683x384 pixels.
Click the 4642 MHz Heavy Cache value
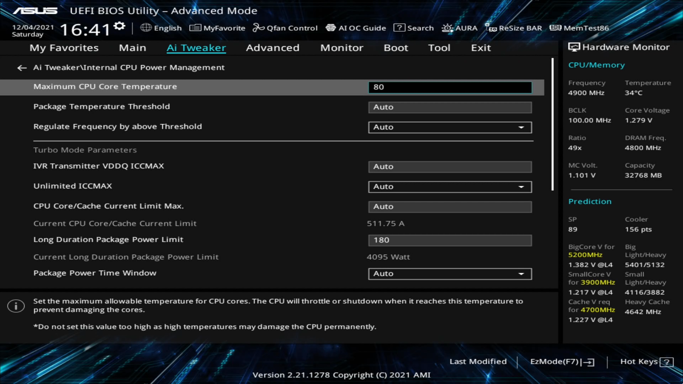pos(643,312)
